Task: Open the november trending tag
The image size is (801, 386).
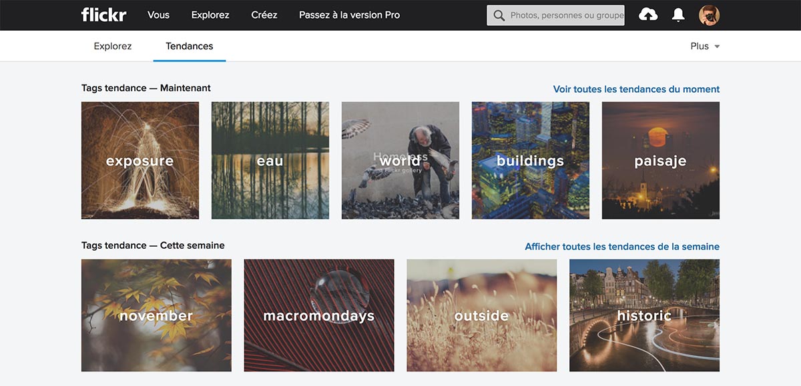Action: [x=156, y=315]
